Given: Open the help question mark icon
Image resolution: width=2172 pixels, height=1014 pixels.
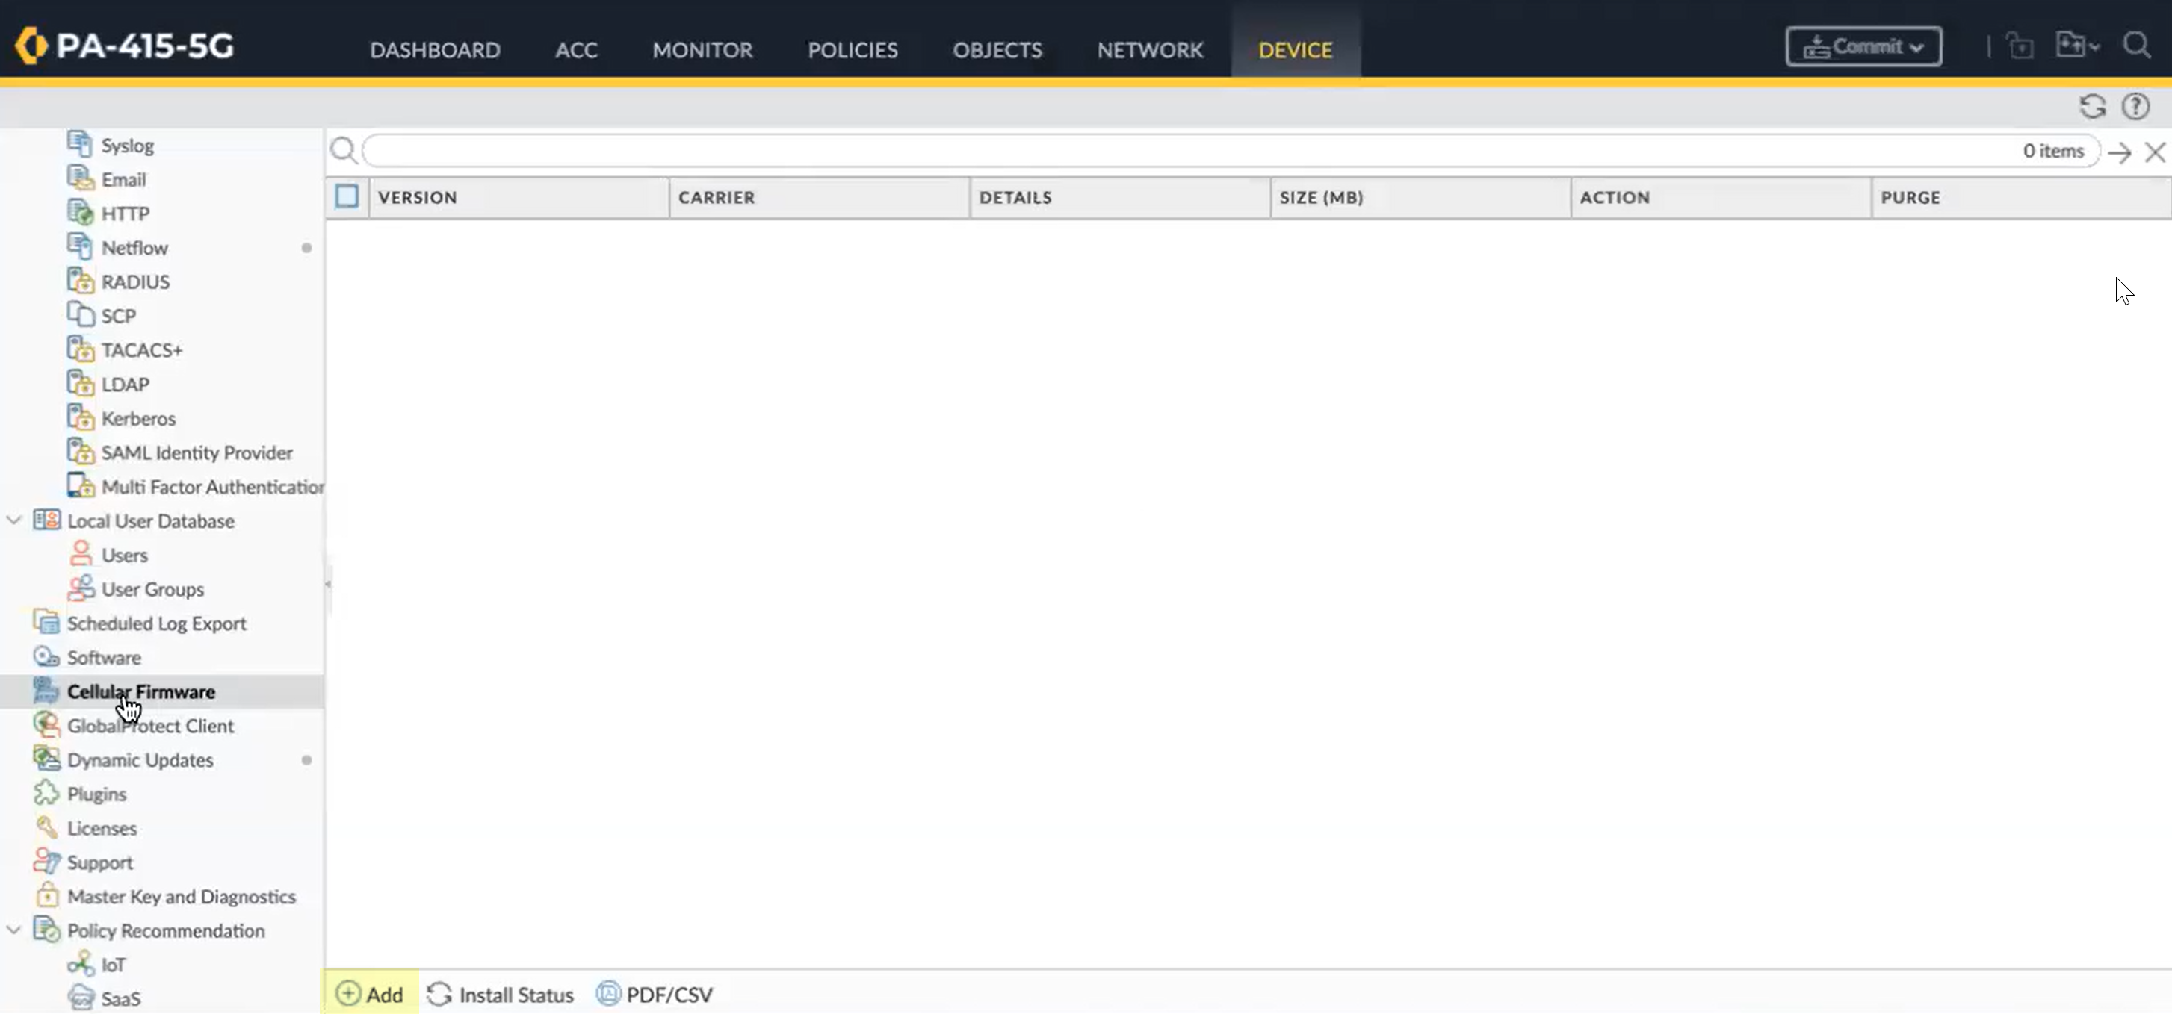Looking at the screenshot, I should 2135,106.
